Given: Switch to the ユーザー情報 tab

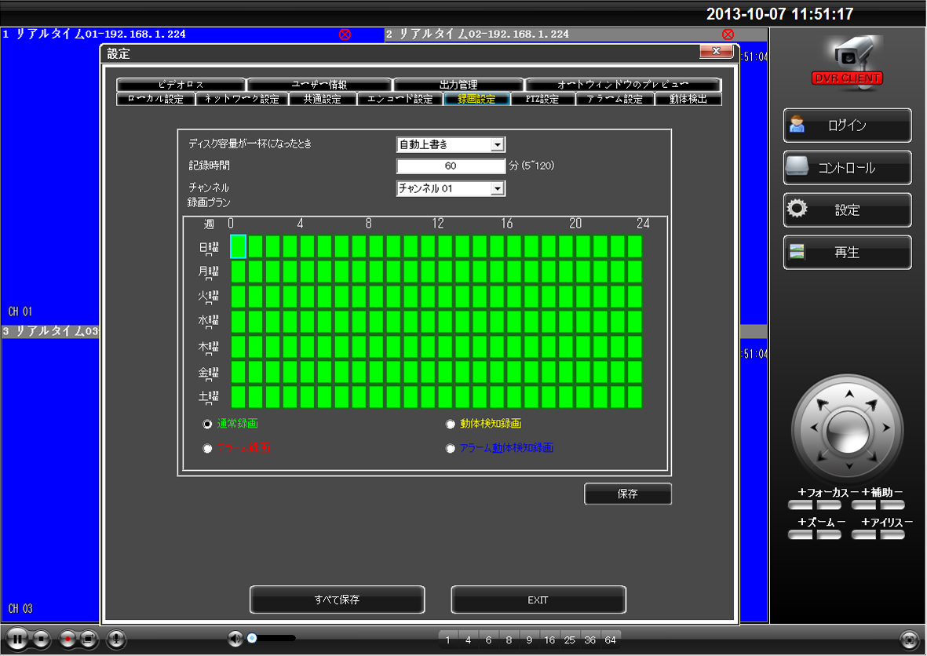Looking at the screenshot, I should click(319, 85).
